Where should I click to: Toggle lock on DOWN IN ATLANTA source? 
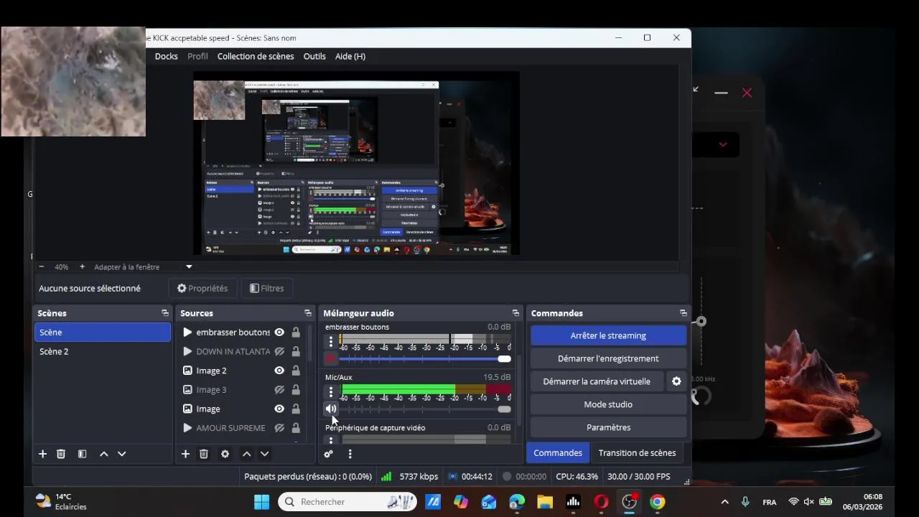pyautogui.click(x=296, y=352)
